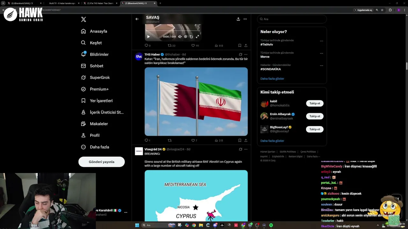Share the SAVAŞ list via header icon
Image resolution: width=408 pixels, height=229 pixels.
[238, 19]
